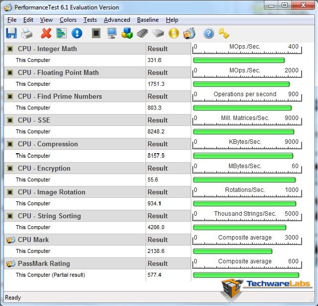Click the chip icon beside CPU - Image Rotation
Screen dimensions: 318x306
(x=10, y=192)
